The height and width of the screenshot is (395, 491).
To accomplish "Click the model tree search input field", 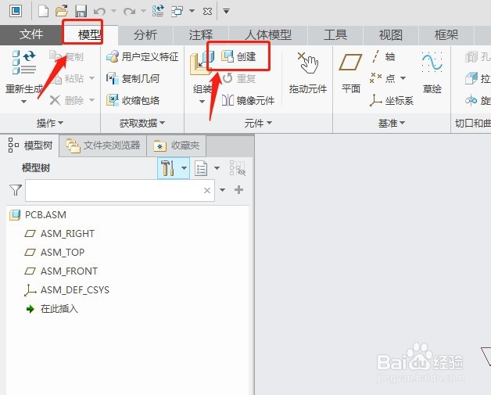I will tap(120, 190).
